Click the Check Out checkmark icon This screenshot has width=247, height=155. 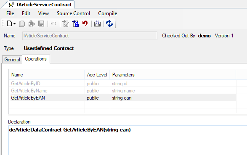tap(66, 24)
